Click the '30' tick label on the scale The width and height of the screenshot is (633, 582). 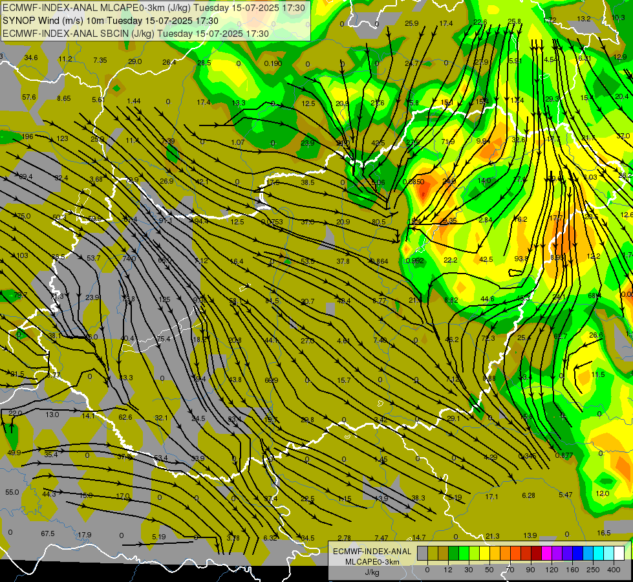click(468, 570)
